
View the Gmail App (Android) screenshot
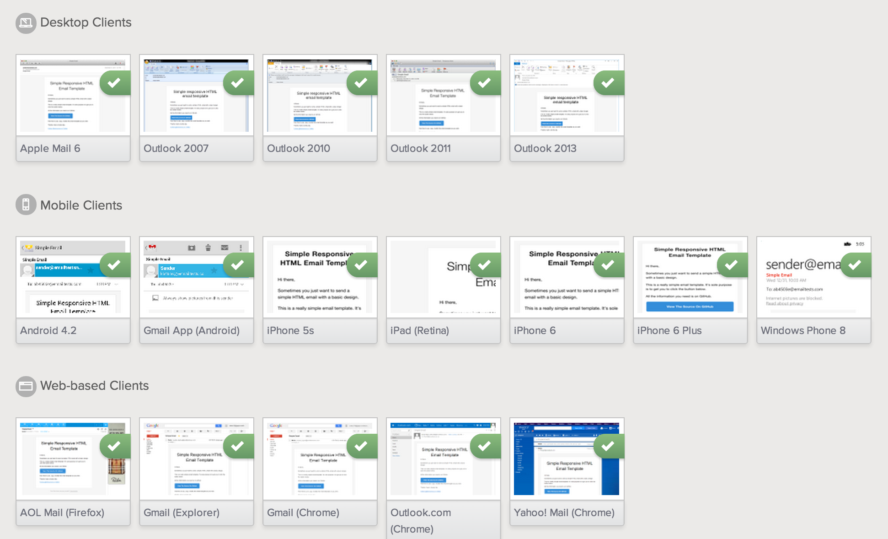196,277
